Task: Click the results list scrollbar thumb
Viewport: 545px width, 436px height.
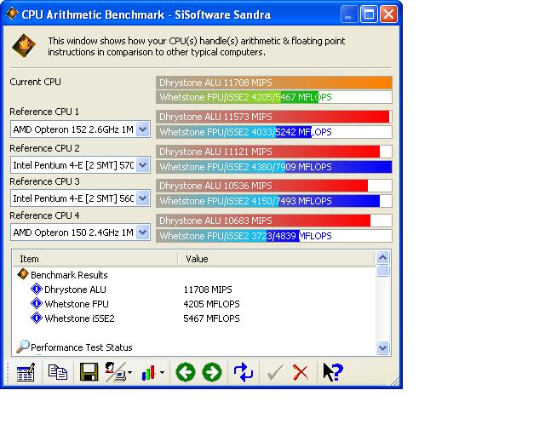Action: pos(382,271)
